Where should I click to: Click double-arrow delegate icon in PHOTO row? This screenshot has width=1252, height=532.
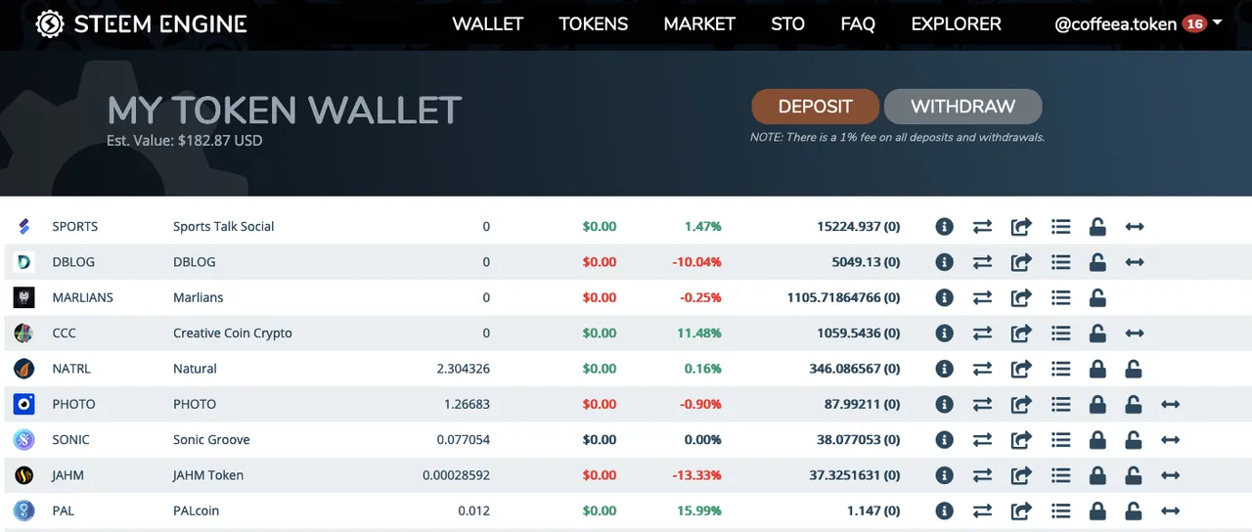pyautogui.click(x=1170, y=404)
